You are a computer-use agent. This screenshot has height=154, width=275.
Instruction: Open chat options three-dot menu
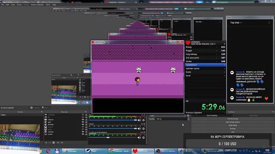pos(269,23)
